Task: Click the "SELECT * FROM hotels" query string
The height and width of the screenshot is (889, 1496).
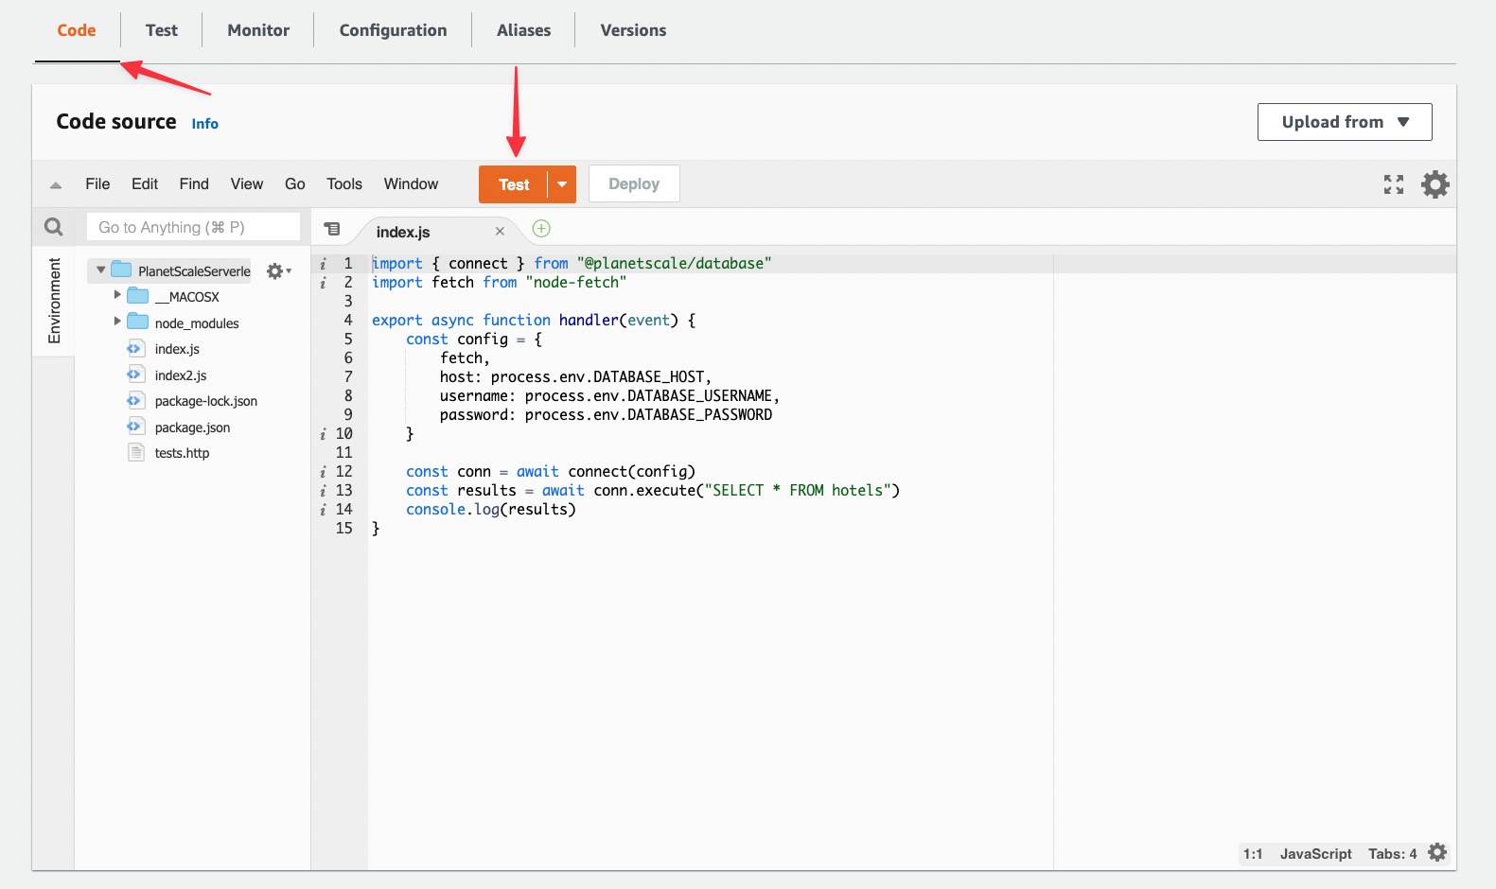Action: (798, 490)
